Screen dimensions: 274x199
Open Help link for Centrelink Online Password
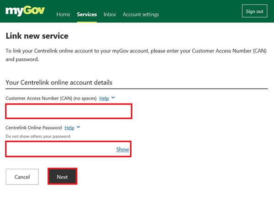coord(69,128)
